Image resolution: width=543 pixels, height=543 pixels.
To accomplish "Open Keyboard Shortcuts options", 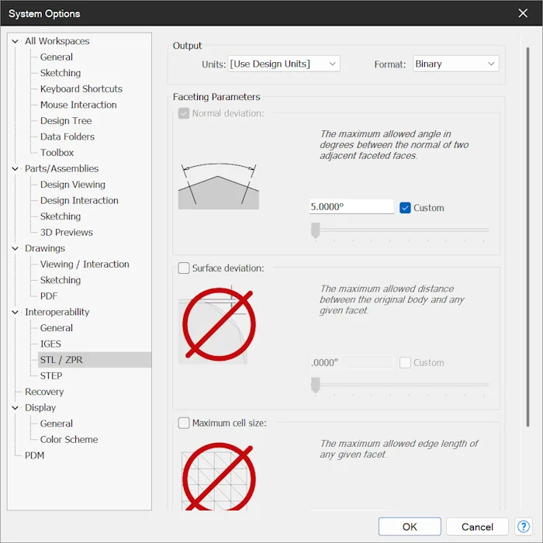I will 81,88.
